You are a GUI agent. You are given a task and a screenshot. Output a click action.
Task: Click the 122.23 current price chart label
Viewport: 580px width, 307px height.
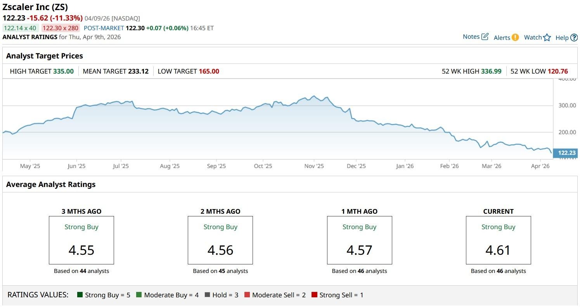(566, 153)
